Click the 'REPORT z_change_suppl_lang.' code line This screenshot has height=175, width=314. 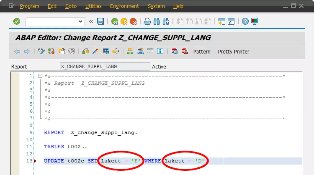point(91,132)
